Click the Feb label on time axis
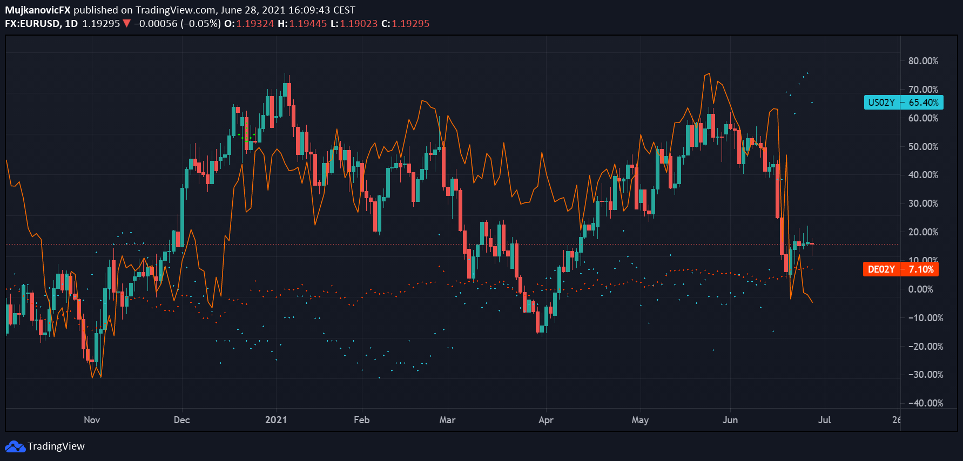 point(362,420)
